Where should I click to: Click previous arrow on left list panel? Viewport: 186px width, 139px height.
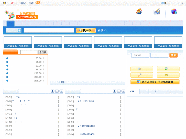tap(57, 91)
